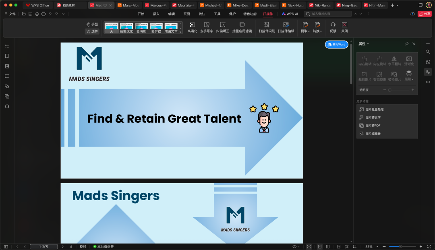Click the fullscreen icon in status bar
435x250 pixels.
[429, 246]
